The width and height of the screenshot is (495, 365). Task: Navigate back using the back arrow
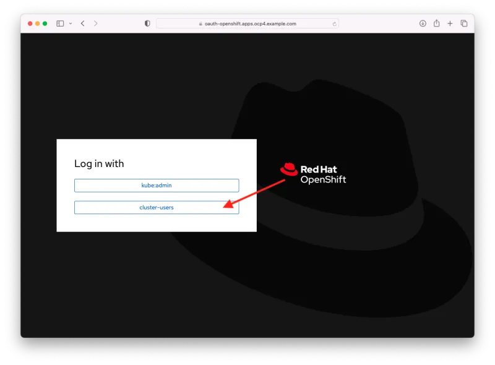click(x=82, y=23)
